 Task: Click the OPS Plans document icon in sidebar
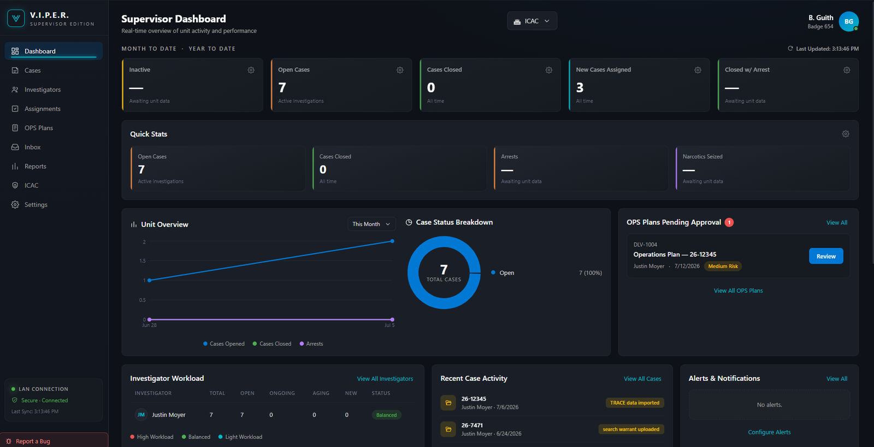(x=15, y=128)
